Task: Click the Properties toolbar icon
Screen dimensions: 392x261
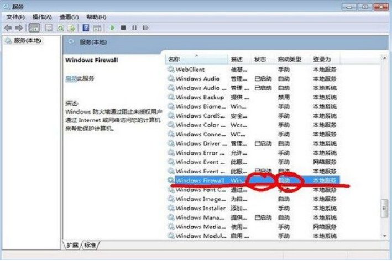Action: point(49,28)
